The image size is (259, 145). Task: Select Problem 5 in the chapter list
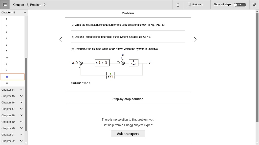[6, 45]
